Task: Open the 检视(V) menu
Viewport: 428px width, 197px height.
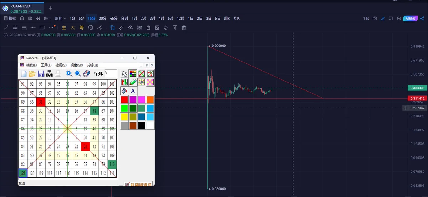Action: (x=61, y=65)
